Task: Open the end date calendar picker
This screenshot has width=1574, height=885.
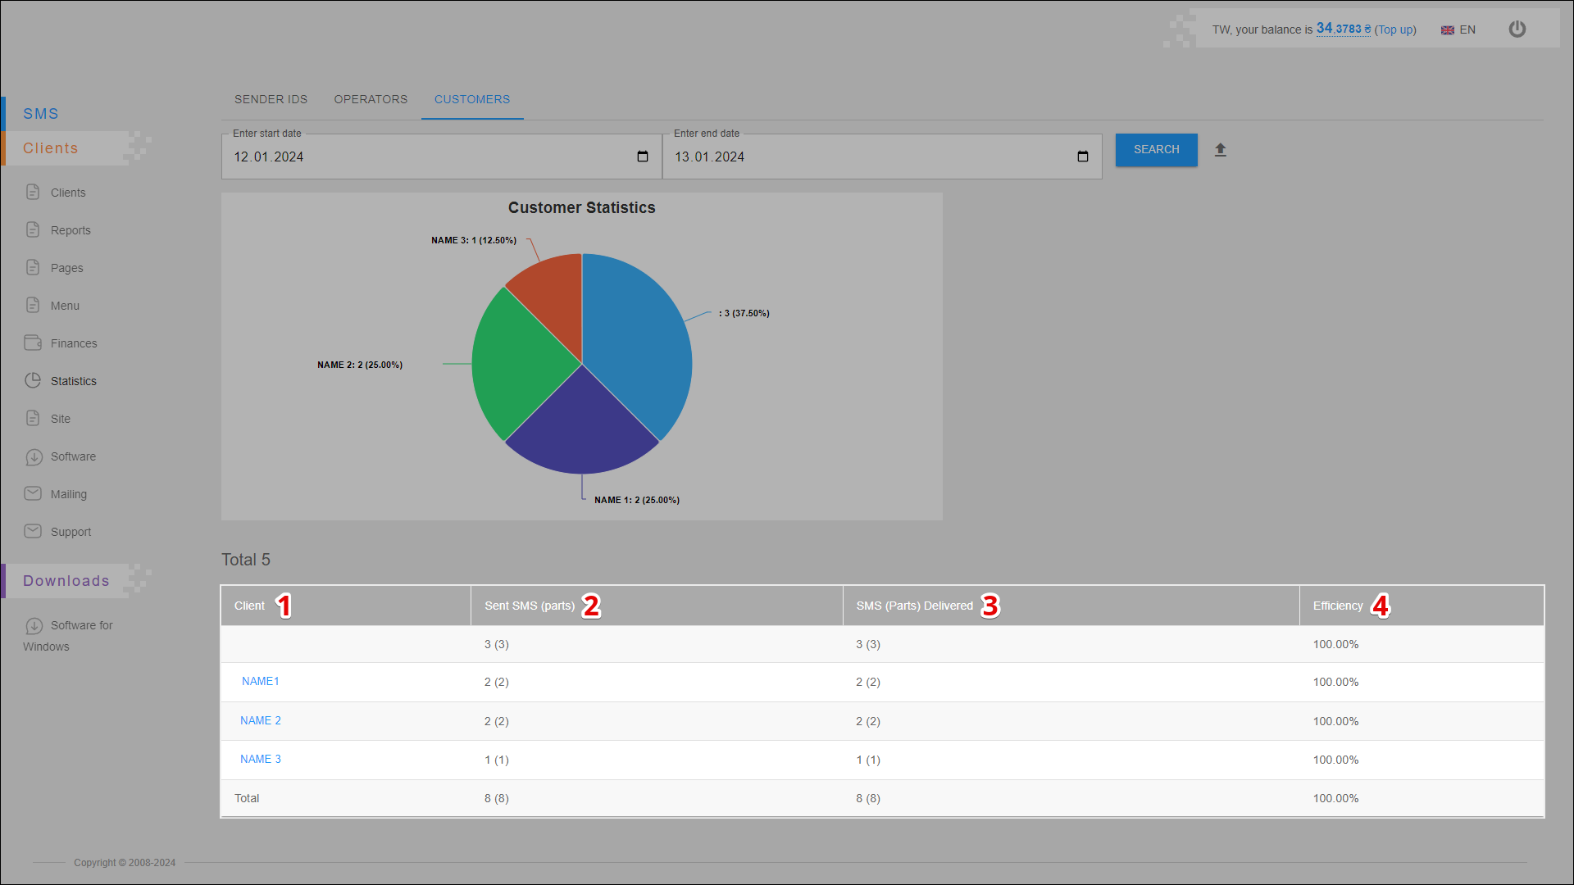Action: point(1082,157)
